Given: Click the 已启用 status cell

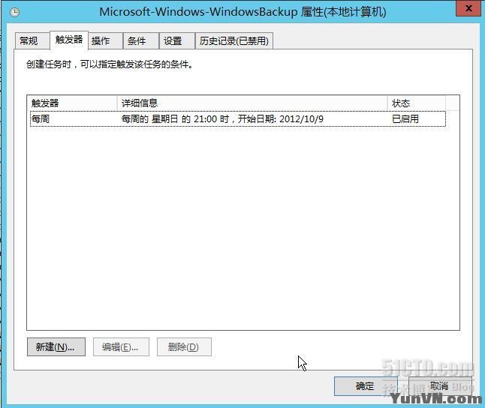Looking at the screenshot, I should pyautogui.click(x=405, y=119).
